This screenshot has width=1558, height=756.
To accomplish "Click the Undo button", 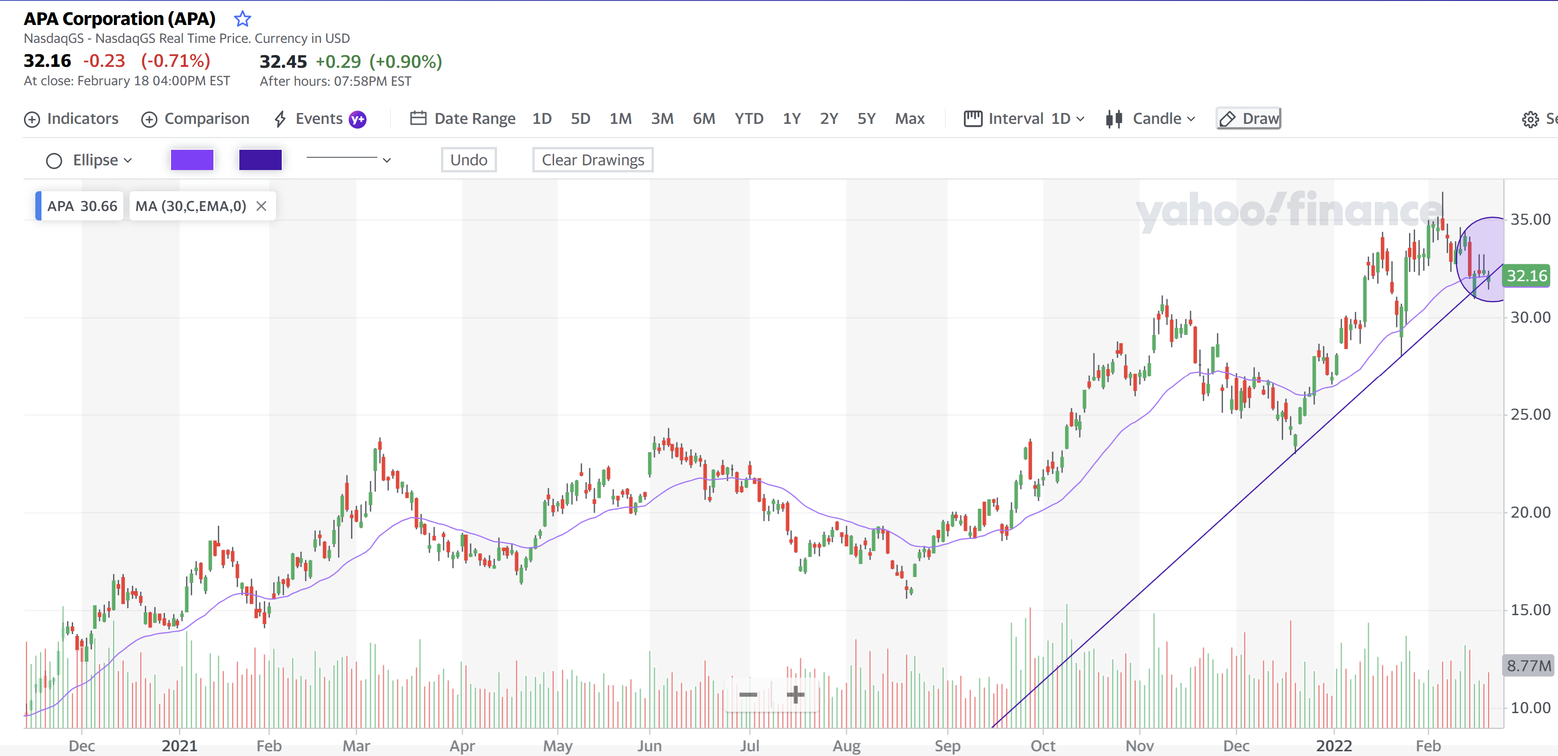I will pyautogui.click(x=469, y=160).
